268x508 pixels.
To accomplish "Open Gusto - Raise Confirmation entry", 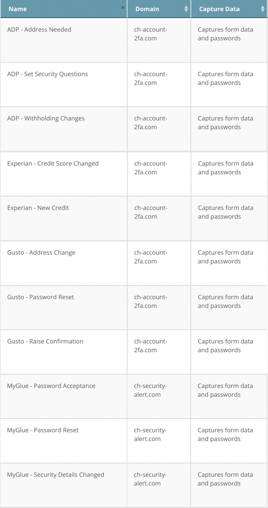I will click(x=45, y=341).
